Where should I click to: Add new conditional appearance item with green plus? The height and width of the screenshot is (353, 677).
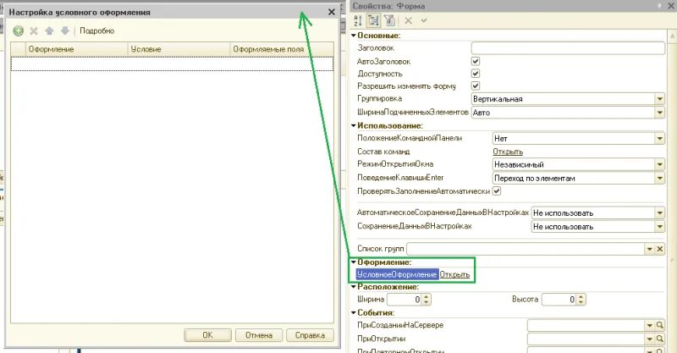pos(18,30)
